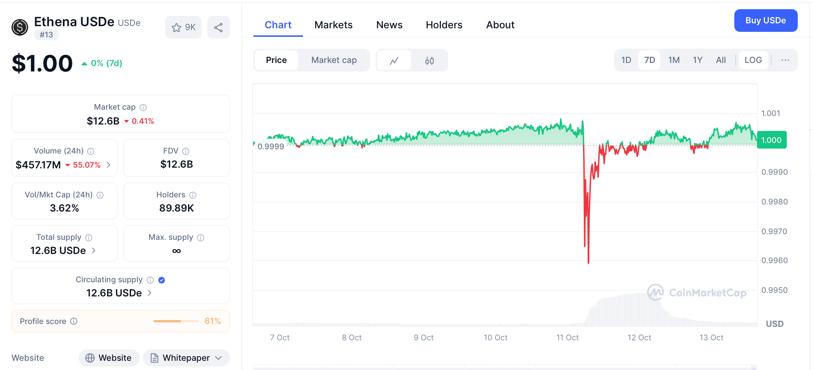This screenshot has width=813, height=370.
Task: Select the Market cap chart toggle
Action: pos(334,60)
